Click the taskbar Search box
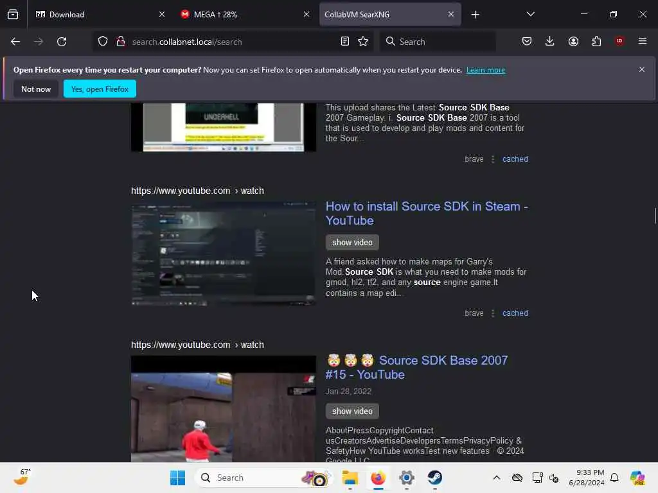Image resolution: width=658 pixels, height=493 pixels. pyautogui.click(x=263, y=478)
